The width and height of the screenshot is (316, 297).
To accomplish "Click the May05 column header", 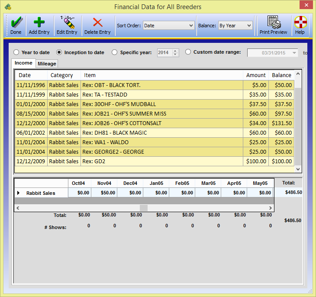I will click(260, 183).
